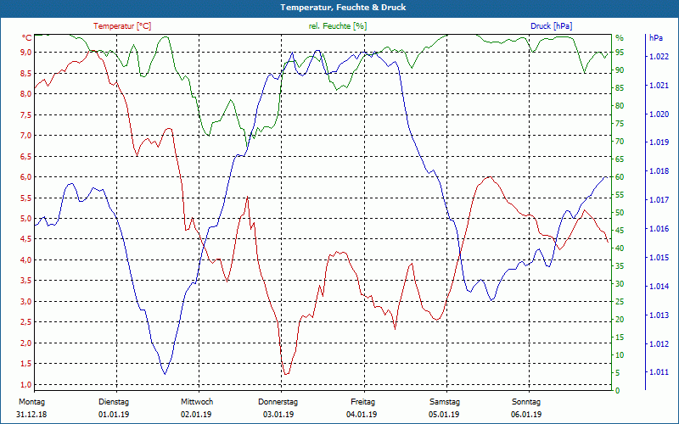Click the "1.022" pressure axis value
The width and height of the screenshot is (679, 424).
tap(658, 57)
